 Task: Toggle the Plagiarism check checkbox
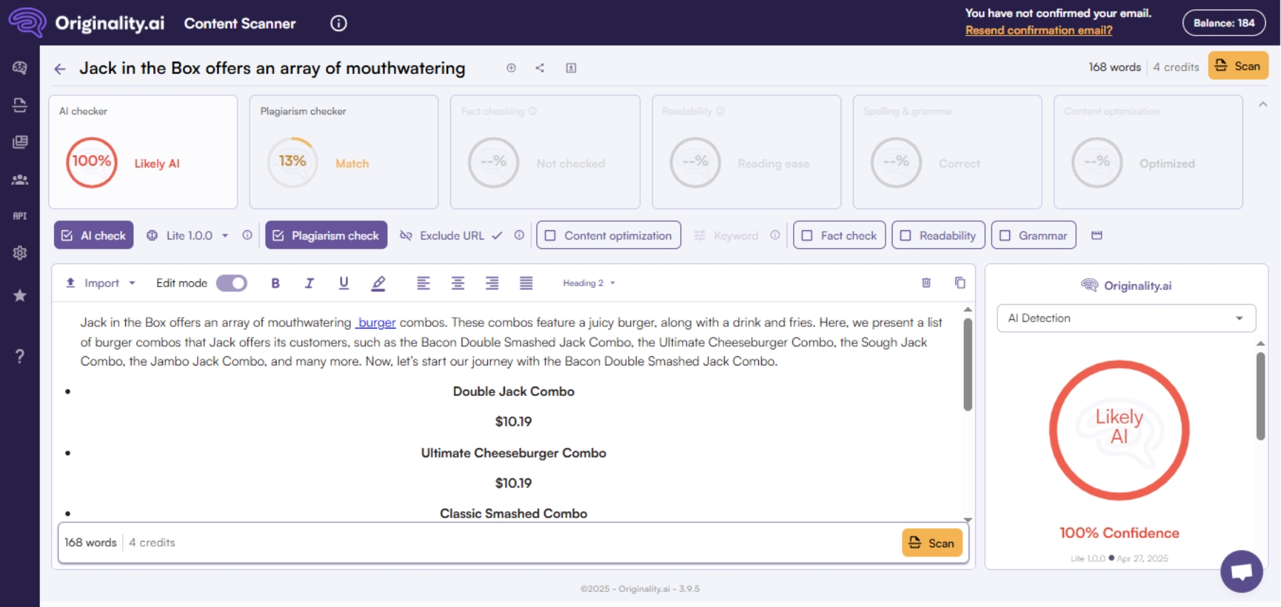coord(278,235)
